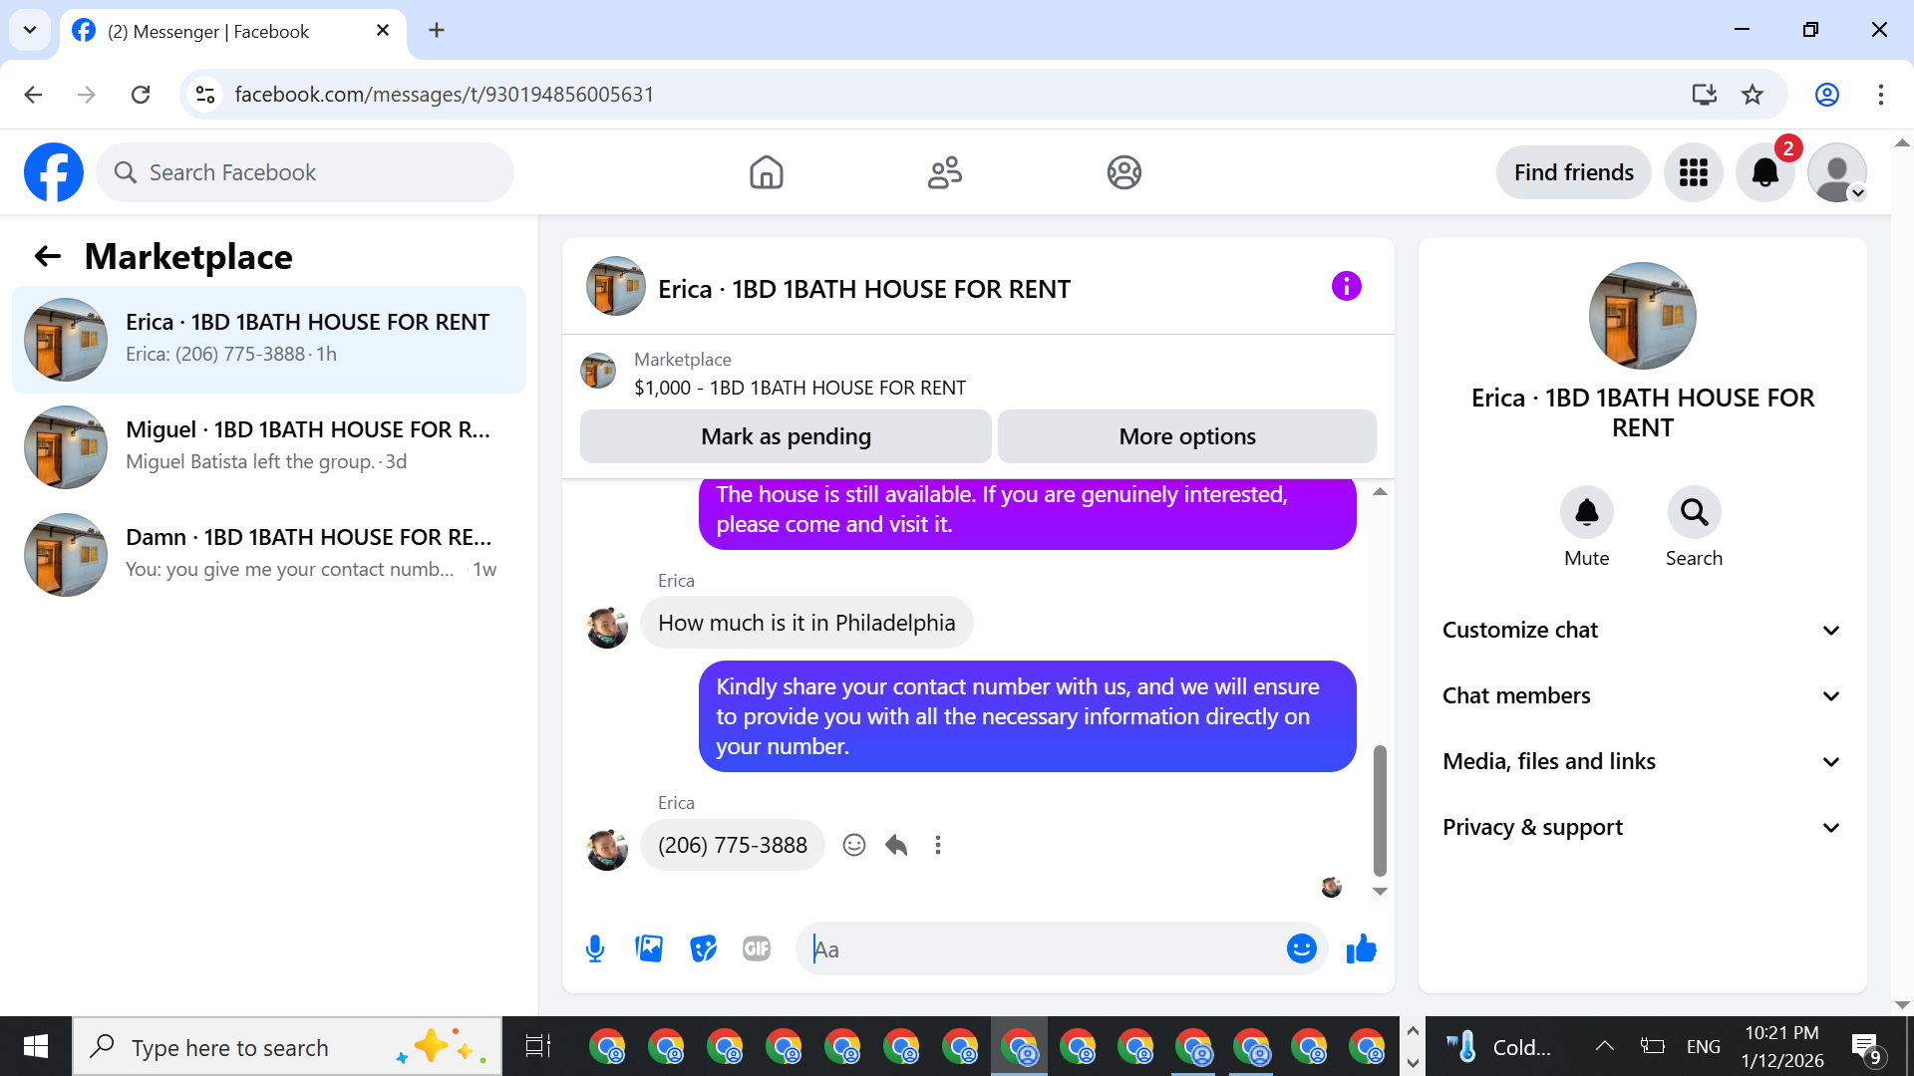1914x1076 pixels.
Task: Open the GIF picker
Action: (757, 948)
